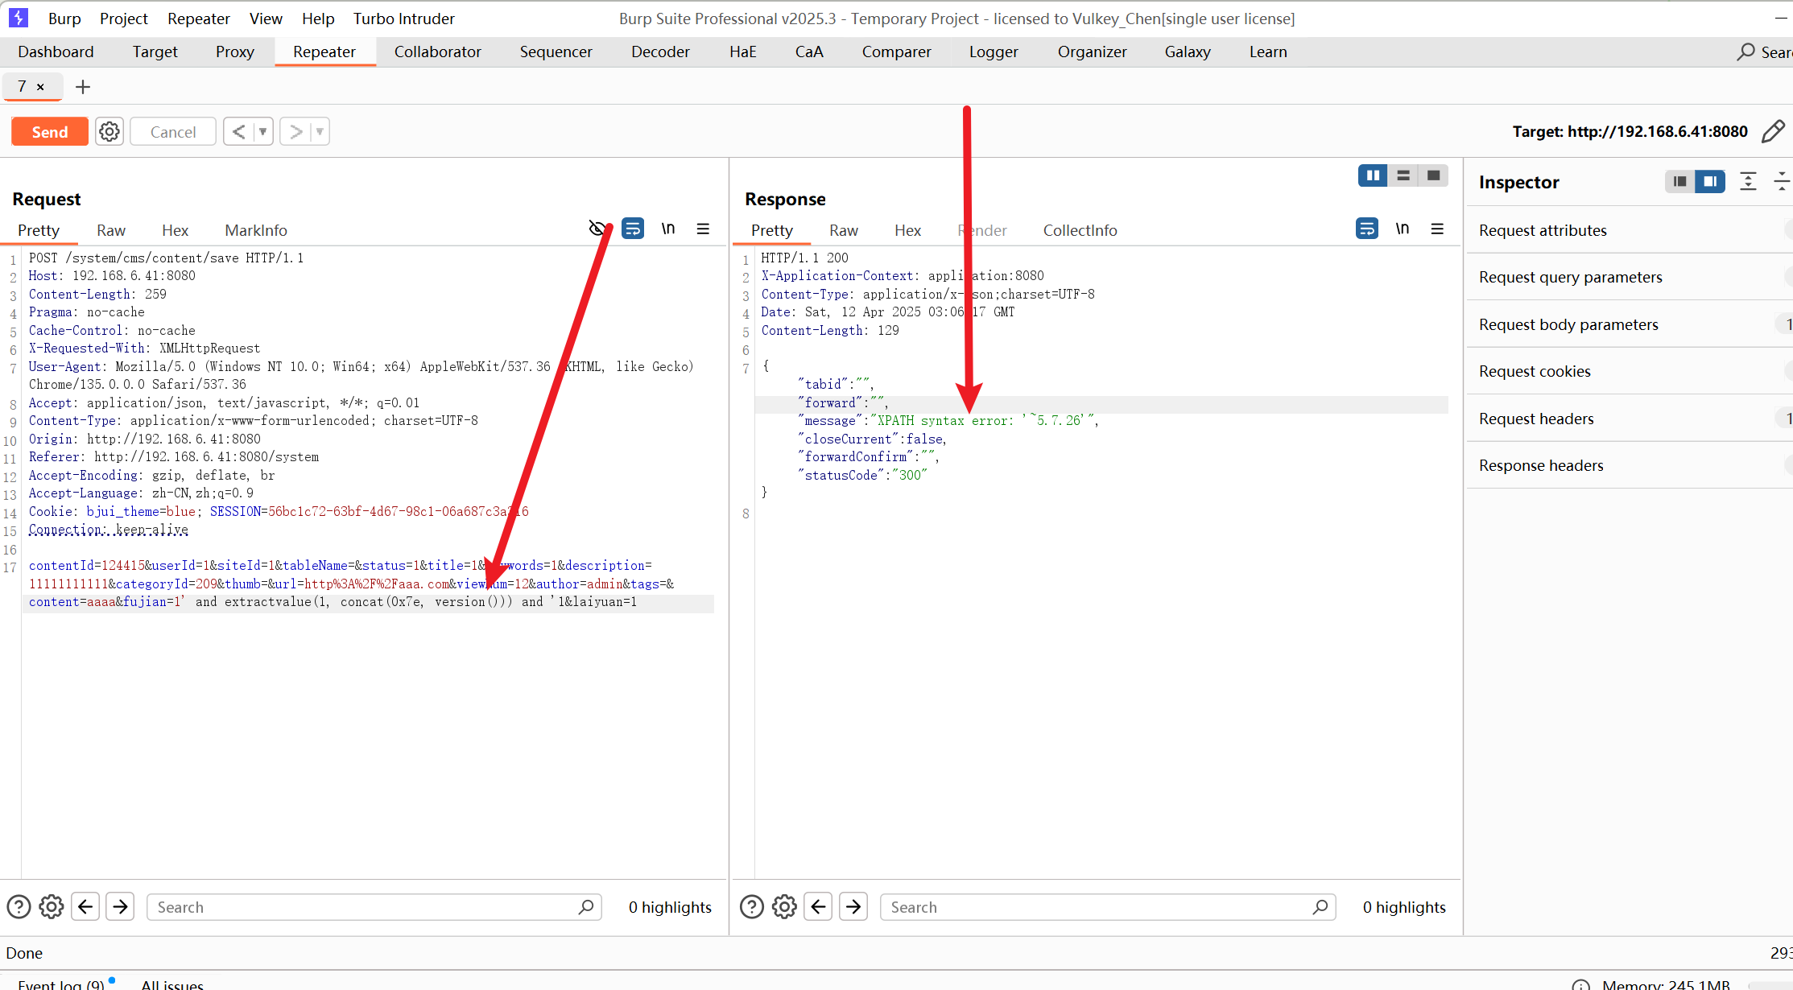Open history dropdown next to back arrow

[263, 131]
